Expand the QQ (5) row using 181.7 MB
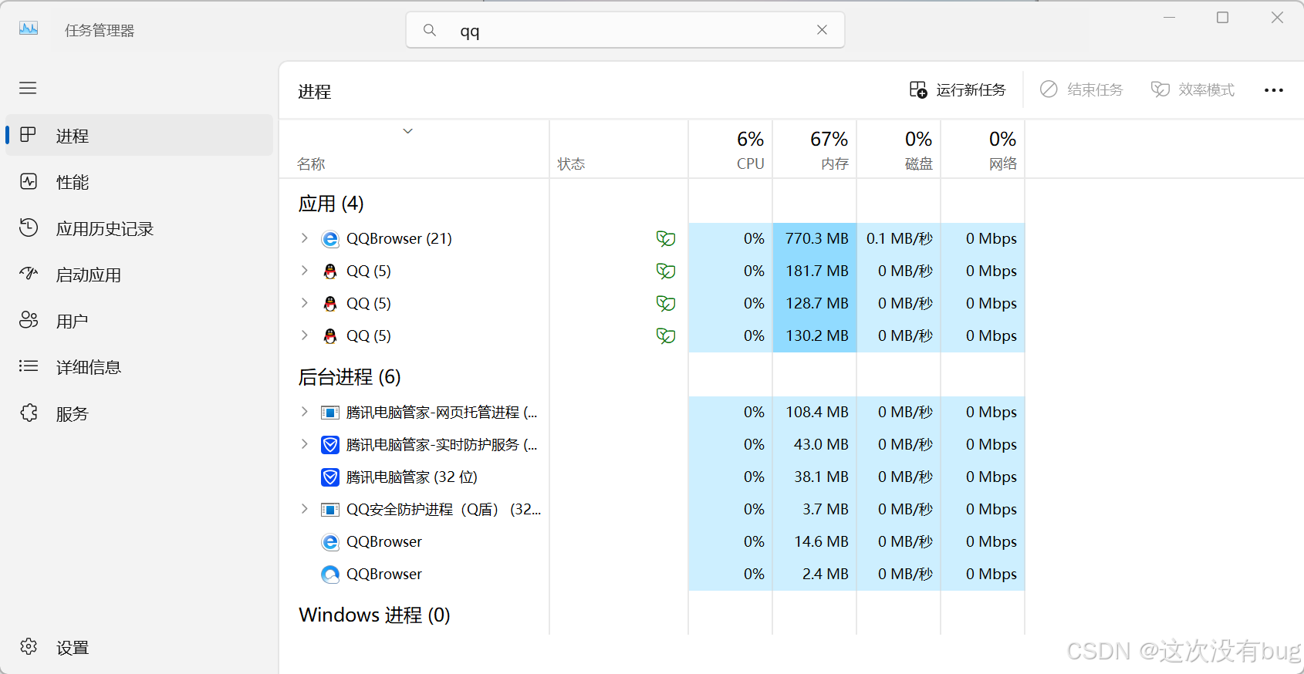This screenshot has height=674, width=1304. click(304, 271)
